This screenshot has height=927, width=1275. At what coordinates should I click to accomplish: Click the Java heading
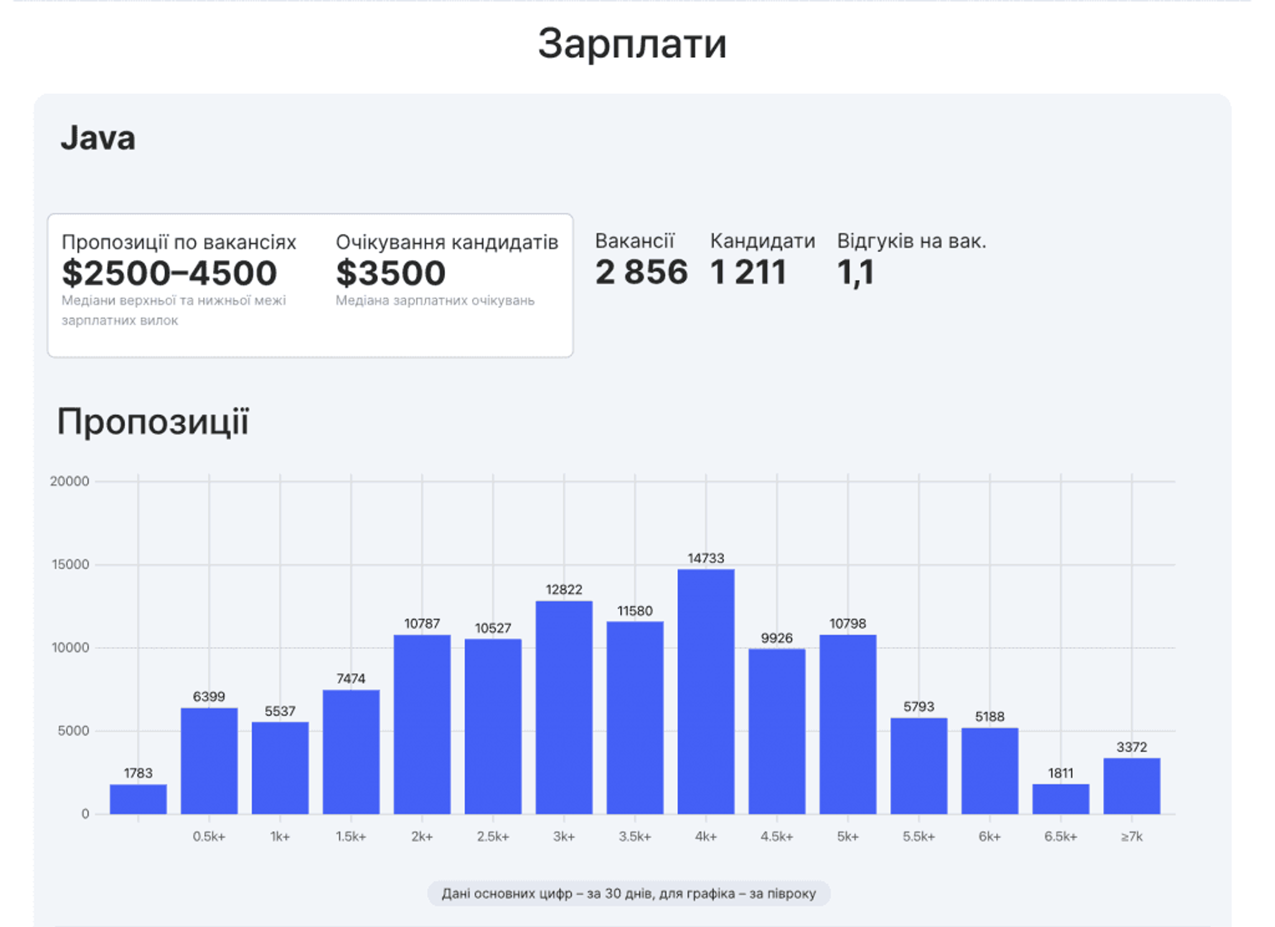tap(98, 138)
